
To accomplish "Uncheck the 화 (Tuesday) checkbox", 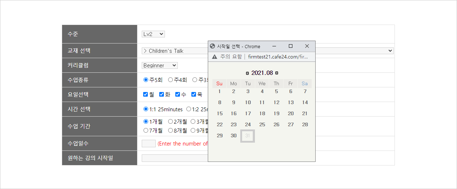I will tap(162, 94).
